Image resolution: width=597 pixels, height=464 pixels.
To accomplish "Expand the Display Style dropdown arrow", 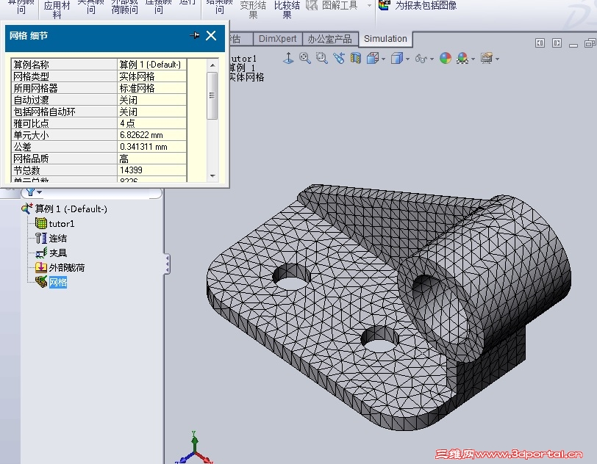I will point(408,59).
